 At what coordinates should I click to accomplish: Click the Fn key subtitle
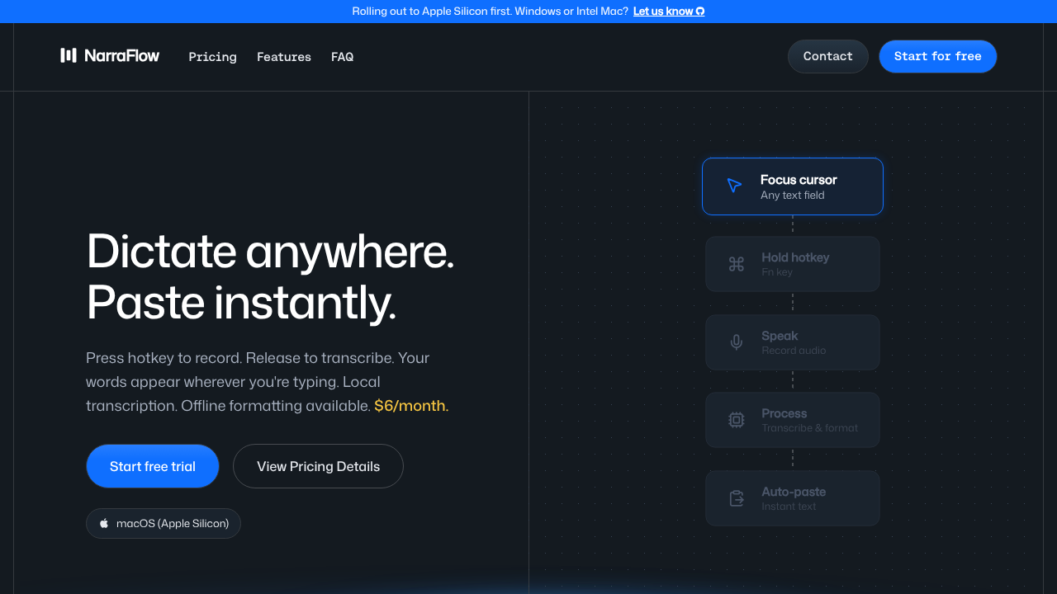coord(777,272)
